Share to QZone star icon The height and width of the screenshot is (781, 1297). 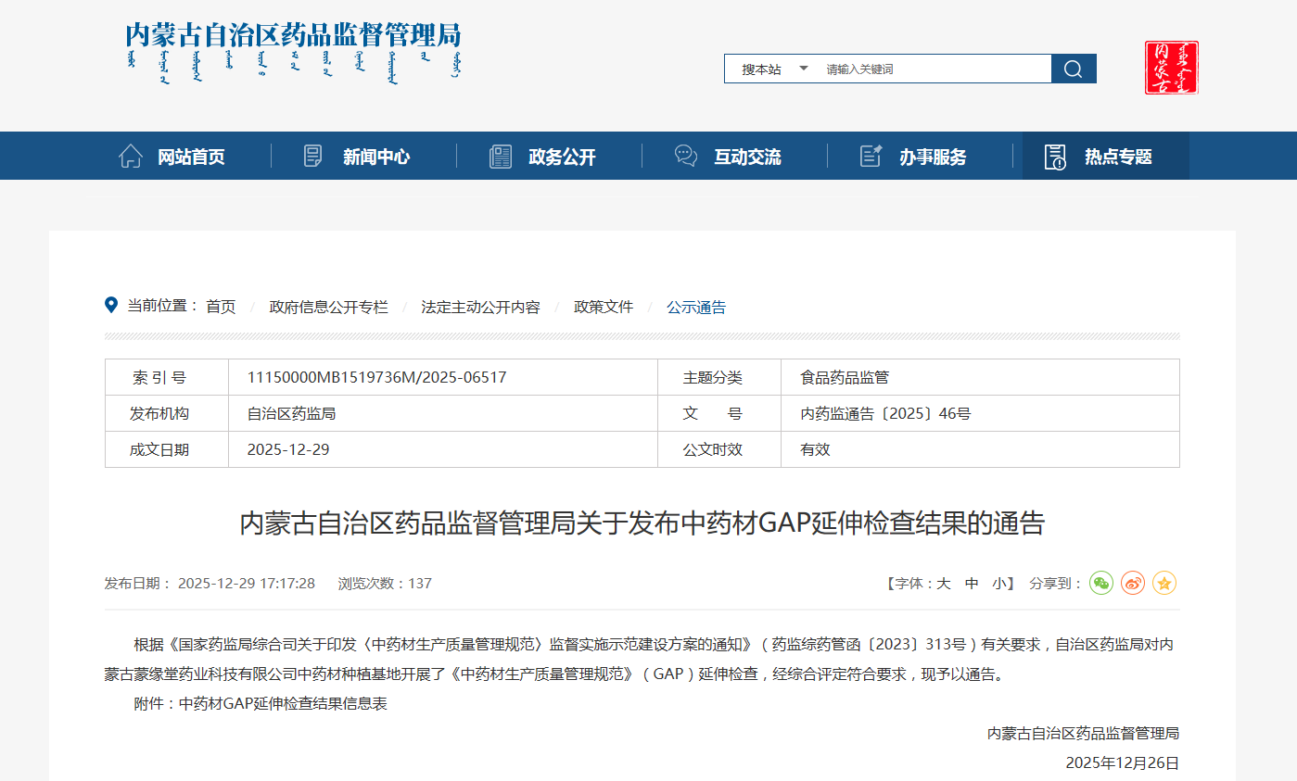point(1164,583)
